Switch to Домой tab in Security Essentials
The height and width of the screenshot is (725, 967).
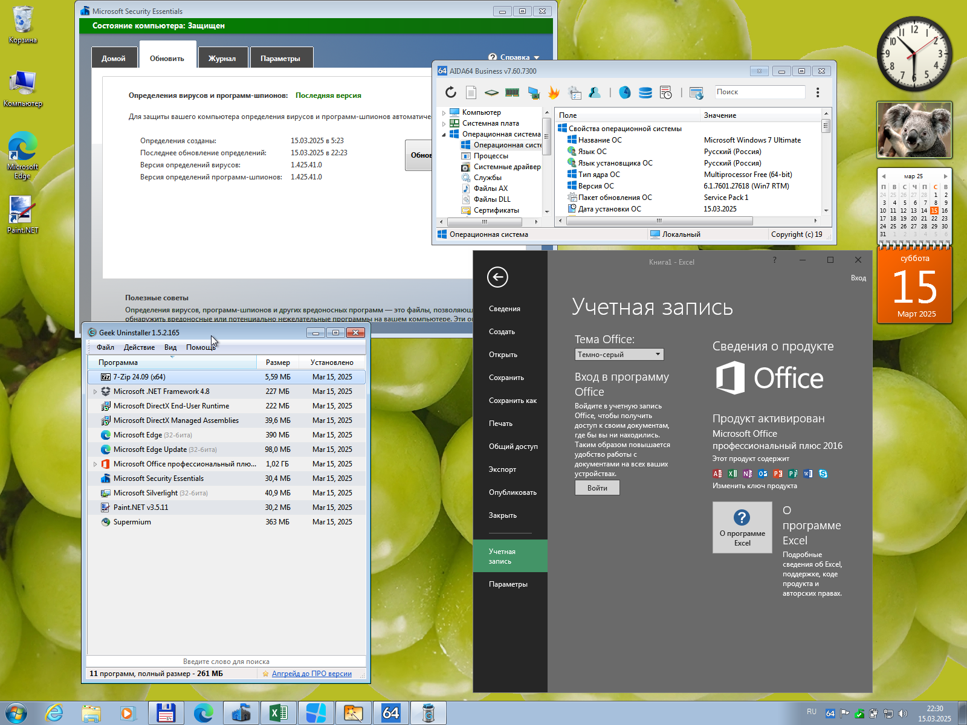click(114, 58)
